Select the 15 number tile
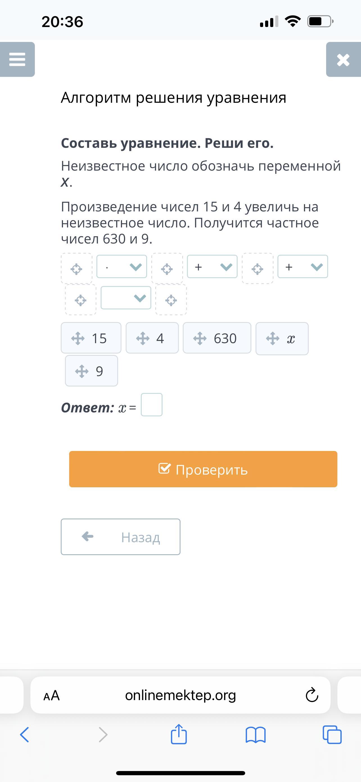This screenshot has width=361, height=782. pos(91,338)
